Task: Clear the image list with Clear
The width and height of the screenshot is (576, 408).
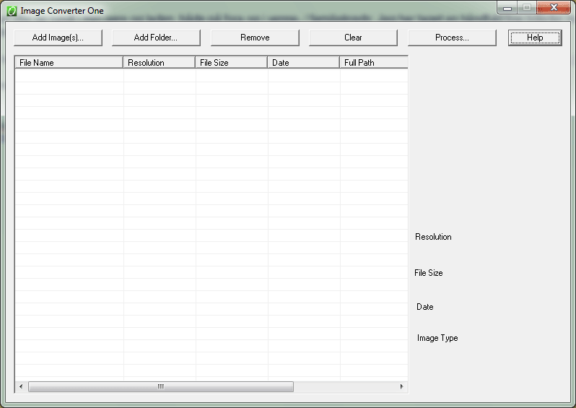Action: (353, 38)
